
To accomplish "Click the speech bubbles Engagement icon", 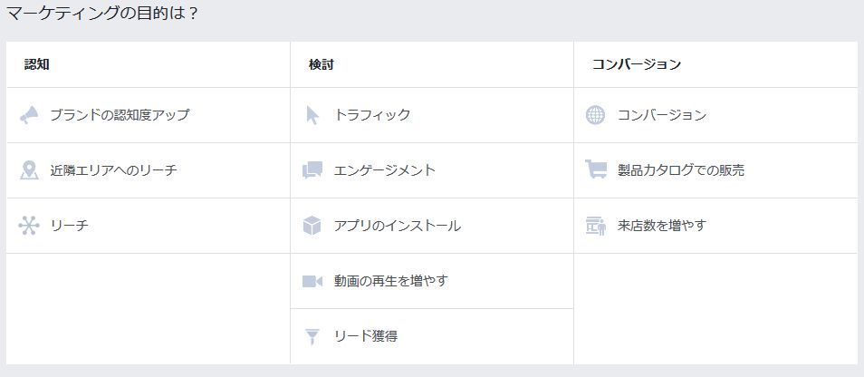I will [x=312, y=170].
